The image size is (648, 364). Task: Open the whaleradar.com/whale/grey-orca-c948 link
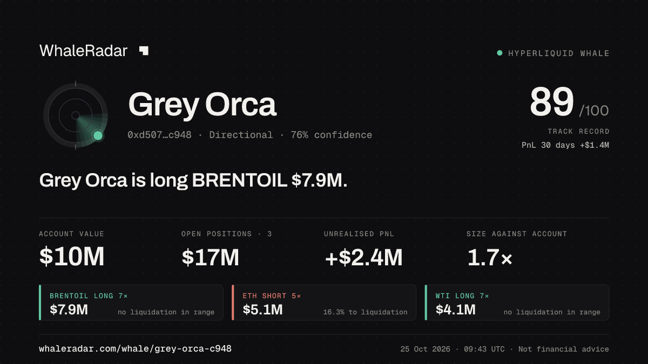(136, 349)
